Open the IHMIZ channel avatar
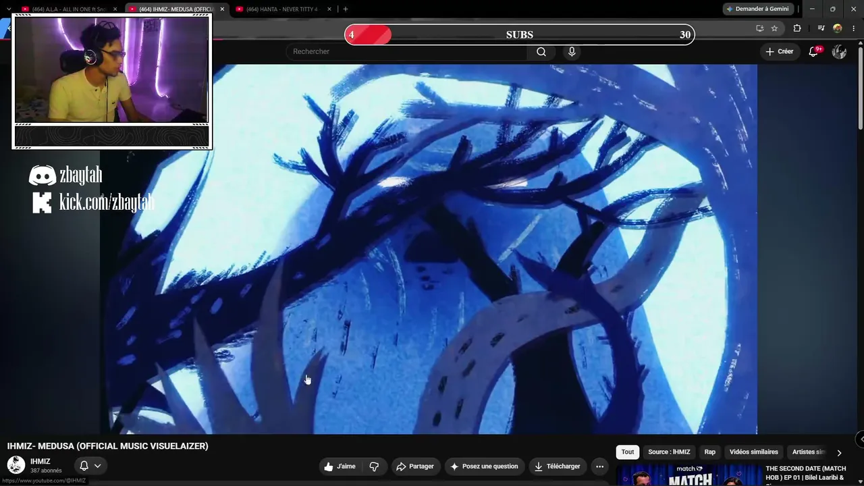Screen dimensions: 864x486 click(x=16, y=465)
